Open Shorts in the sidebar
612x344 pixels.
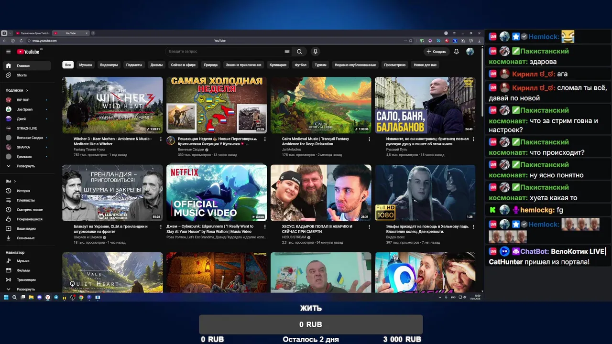(x=27, y=75)
